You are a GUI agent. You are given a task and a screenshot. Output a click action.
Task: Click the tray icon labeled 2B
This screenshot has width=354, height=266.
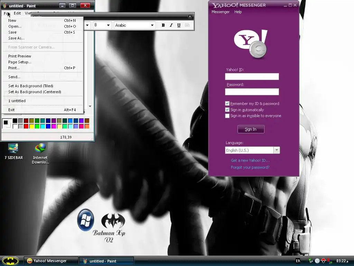point(329,261)
